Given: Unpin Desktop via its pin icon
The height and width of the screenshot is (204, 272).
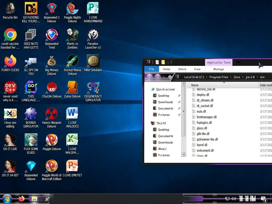Looking at the screenshot, I should pos(179,96).
